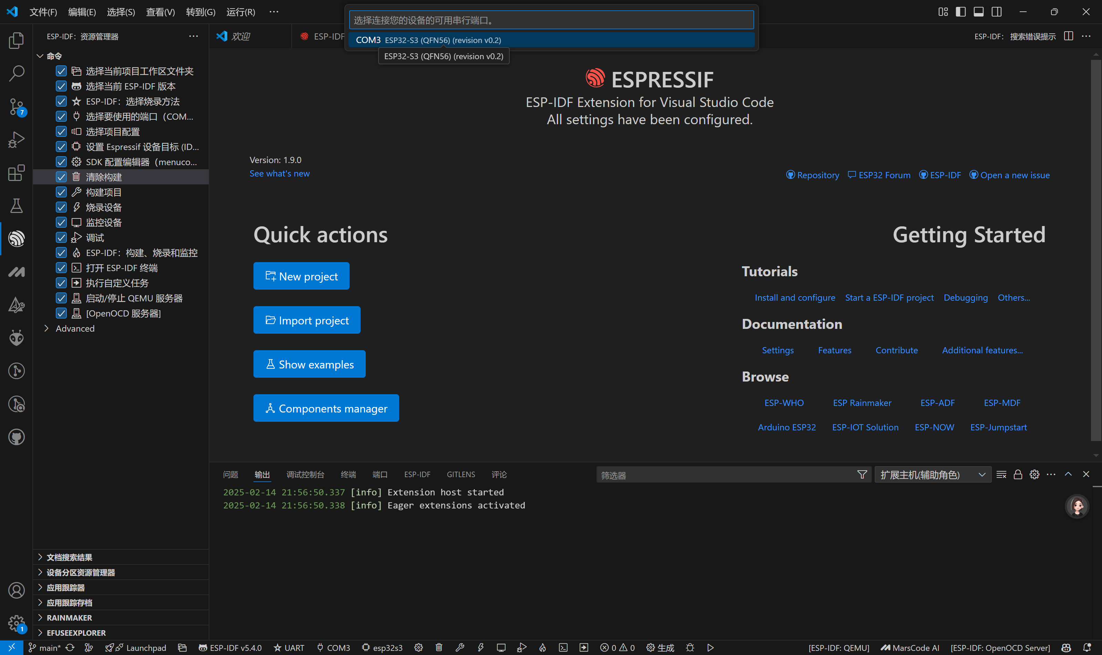The image size is (1102, 655).
Task: Open the Source Control activity bar icon
Action: pos(16,106)
